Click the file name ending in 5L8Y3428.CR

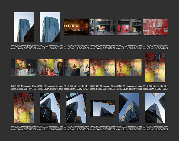pos(103,47)
